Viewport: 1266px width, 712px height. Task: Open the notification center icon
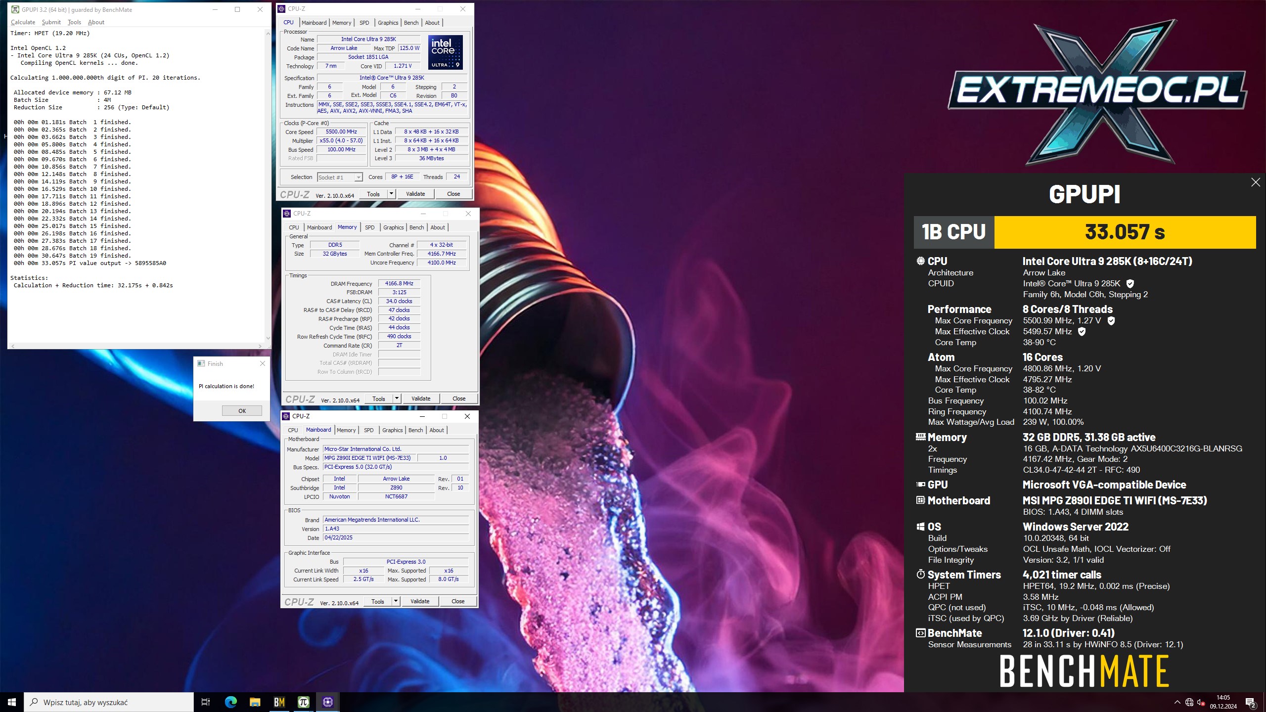click(1250, 702)
